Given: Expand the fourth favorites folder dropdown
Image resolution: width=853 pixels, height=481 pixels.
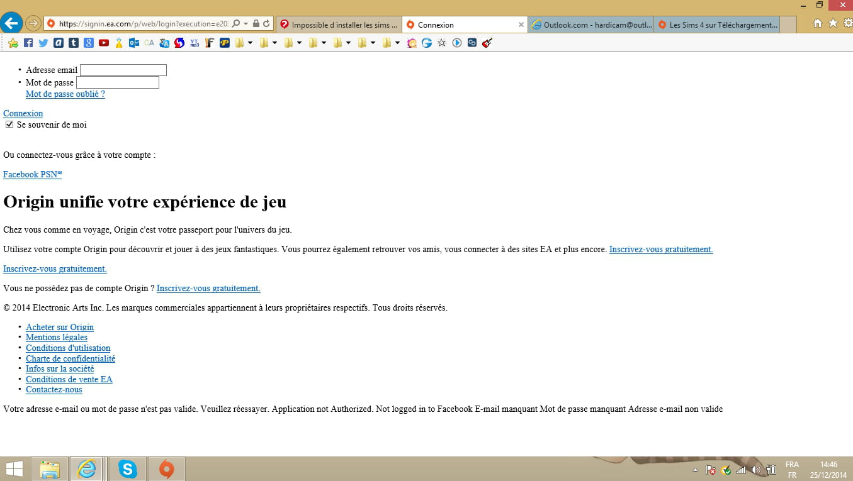Looking at the screenshot, I should pos(324,43).
